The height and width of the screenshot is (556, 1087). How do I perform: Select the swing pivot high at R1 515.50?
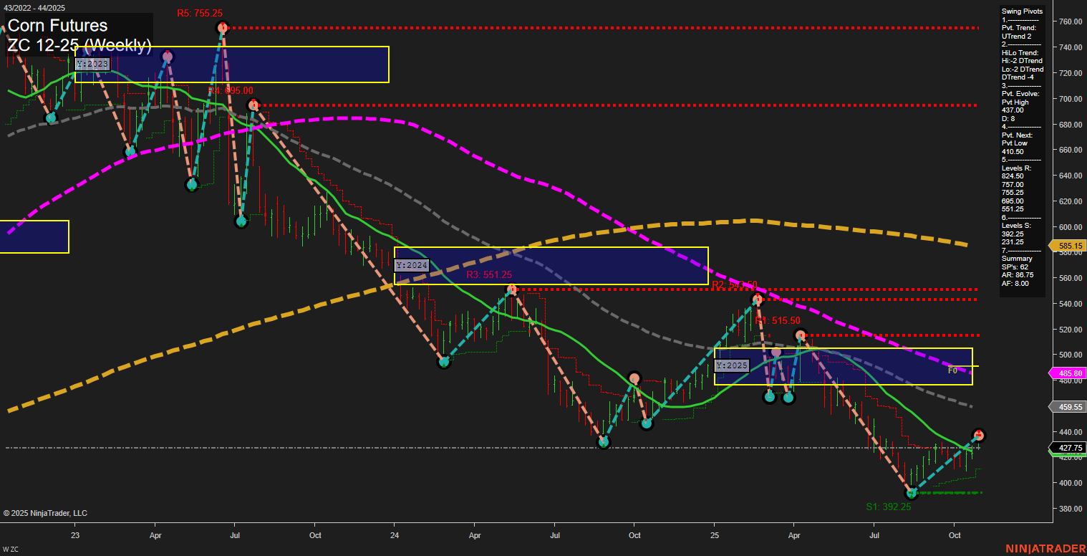point(801,335)
